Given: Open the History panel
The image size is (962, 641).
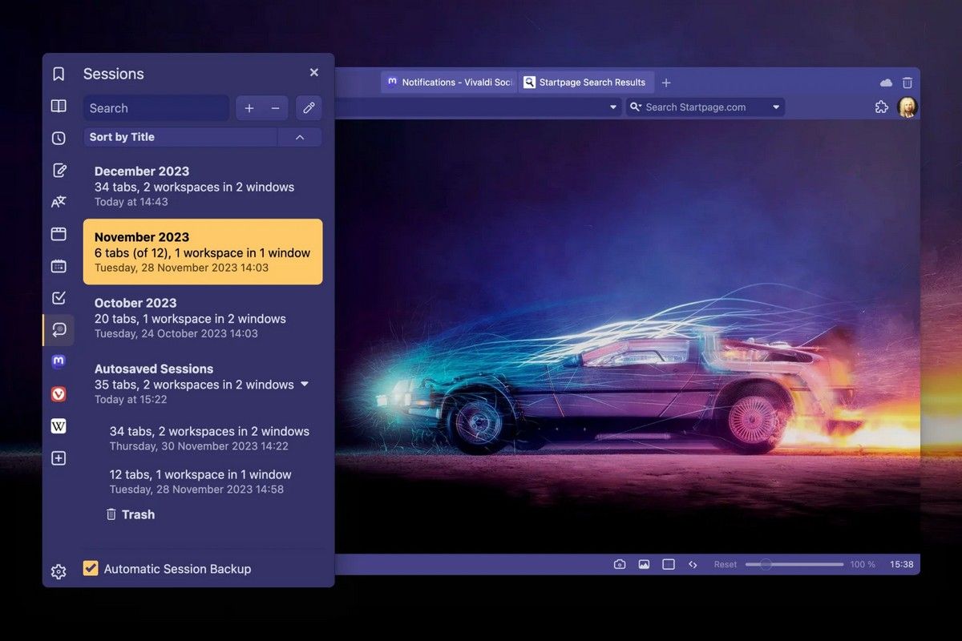Looking at the screenshot, I should point(58,137).
